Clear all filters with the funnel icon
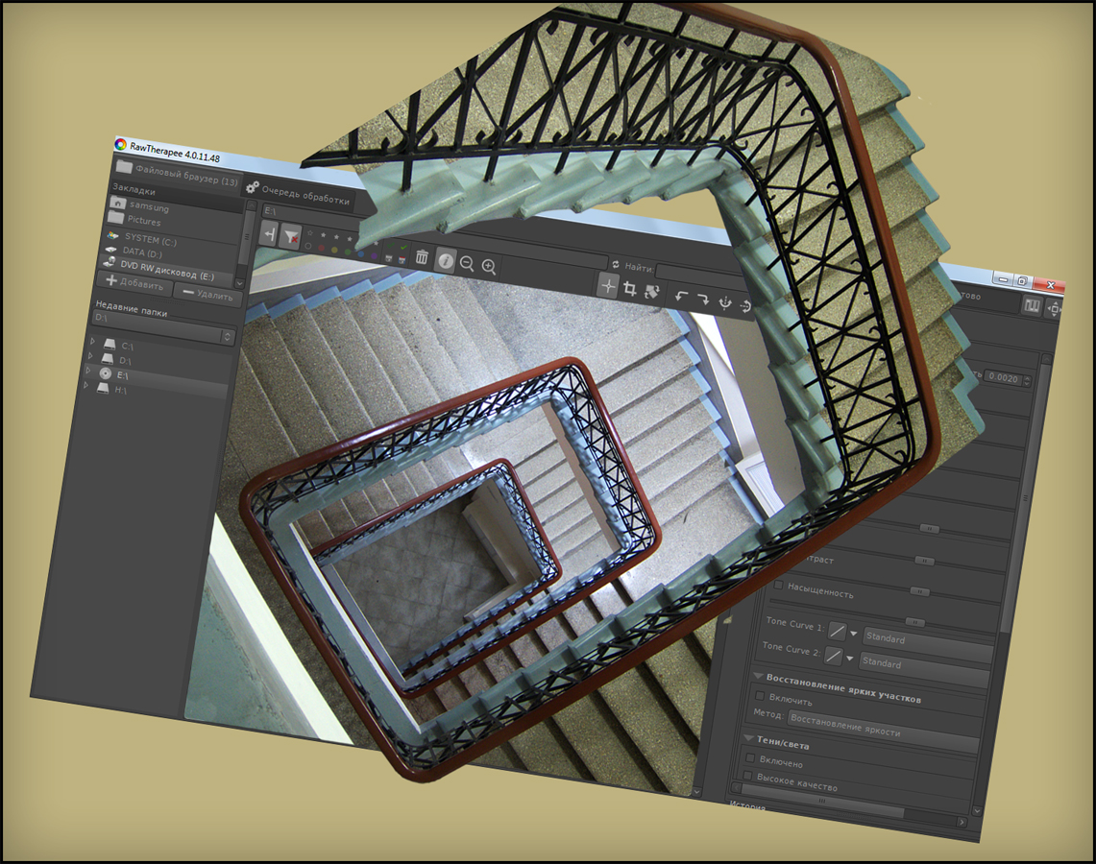 290,236
